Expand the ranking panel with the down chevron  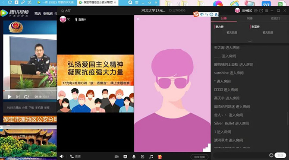coord(250,41)
